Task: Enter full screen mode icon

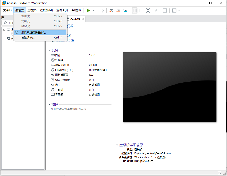Action: pos(148,10)
